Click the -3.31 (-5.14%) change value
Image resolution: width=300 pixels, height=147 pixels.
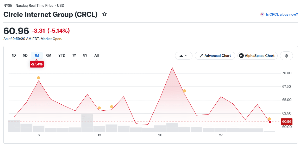pyautogui.click(x=51, y=31)
